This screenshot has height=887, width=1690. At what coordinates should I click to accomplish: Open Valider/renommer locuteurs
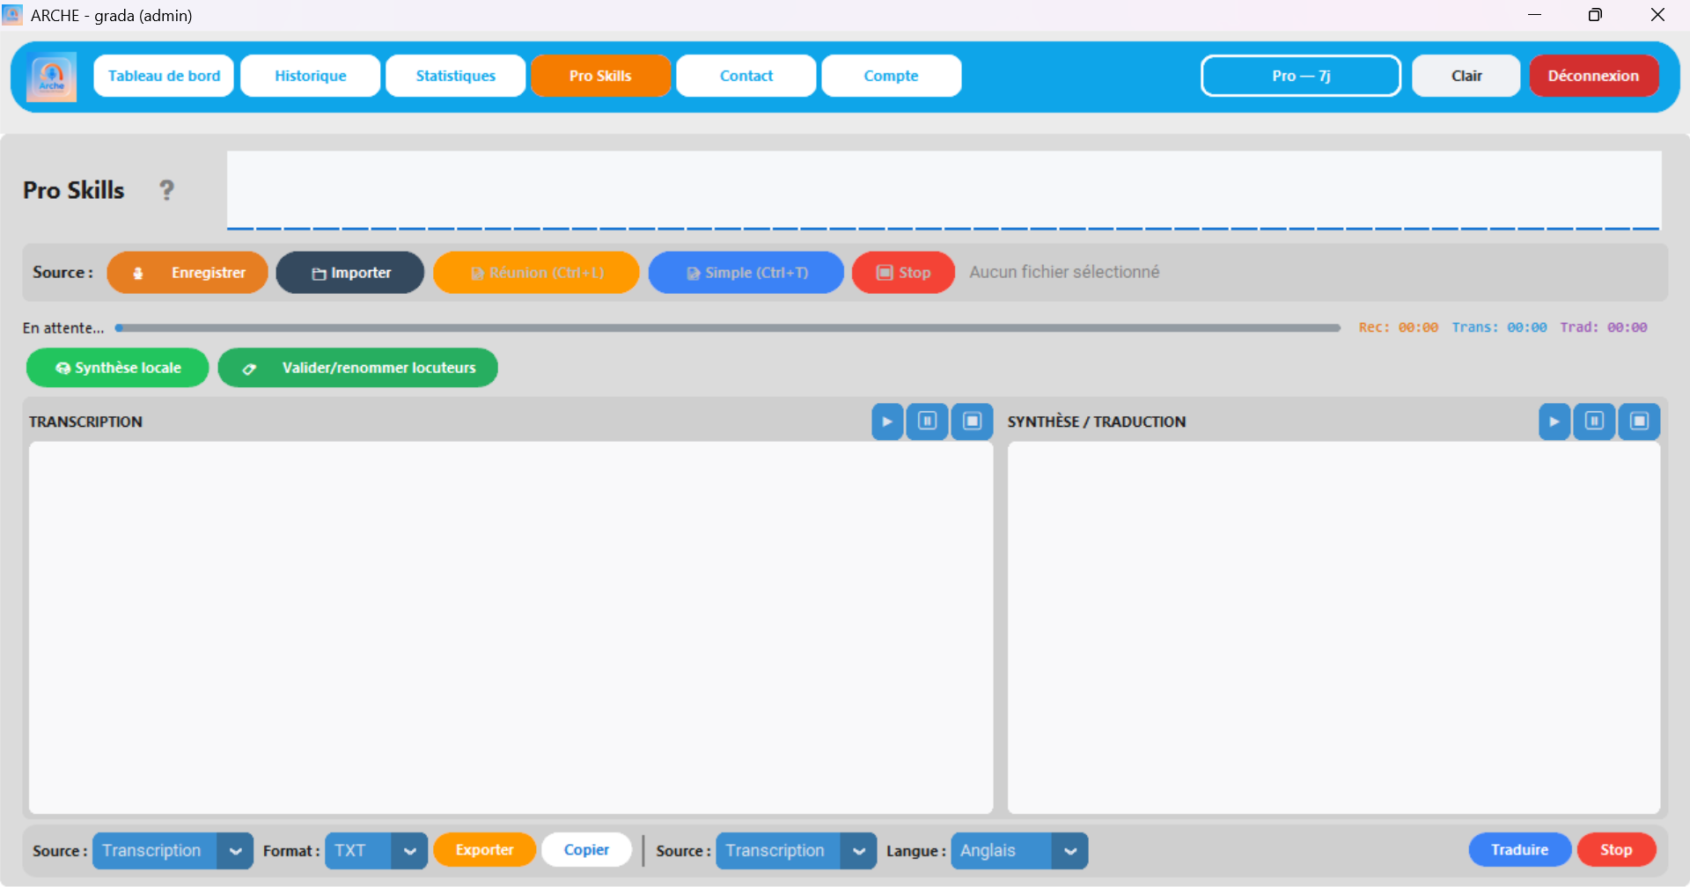point(358,368)
